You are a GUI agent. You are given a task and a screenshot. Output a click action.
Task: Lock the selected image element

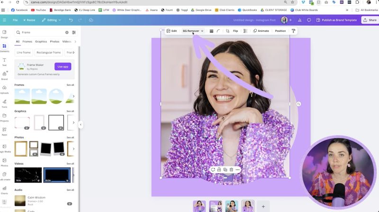219,170
